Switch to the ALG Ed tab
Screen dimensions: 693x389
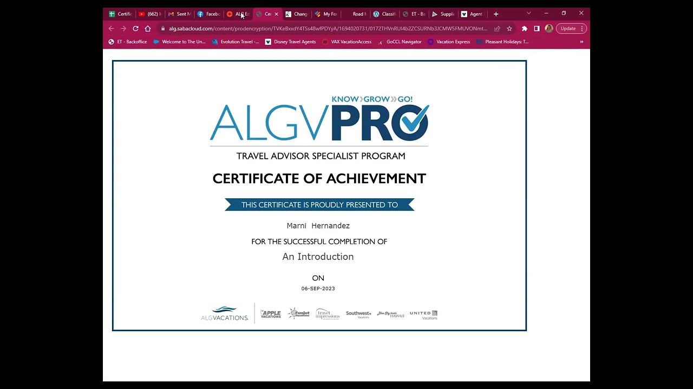[238, 14]
